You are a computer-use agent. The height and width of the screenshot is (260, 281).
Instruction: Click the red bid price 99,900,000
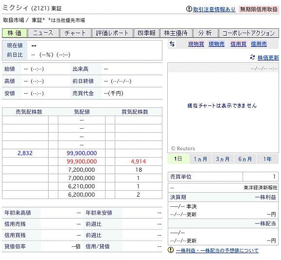[x=82, y=161]
